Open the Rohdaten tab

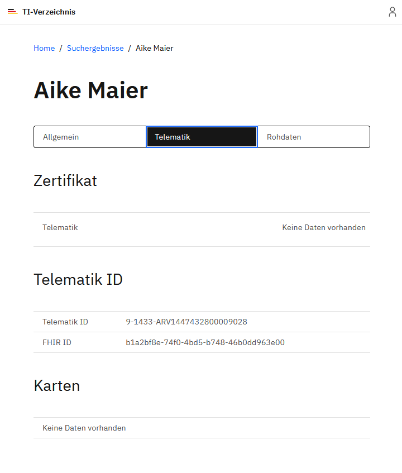click(x=314, y=137)
